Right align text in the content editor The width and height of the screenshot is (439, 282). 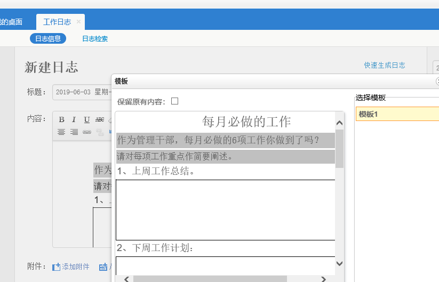74,132
